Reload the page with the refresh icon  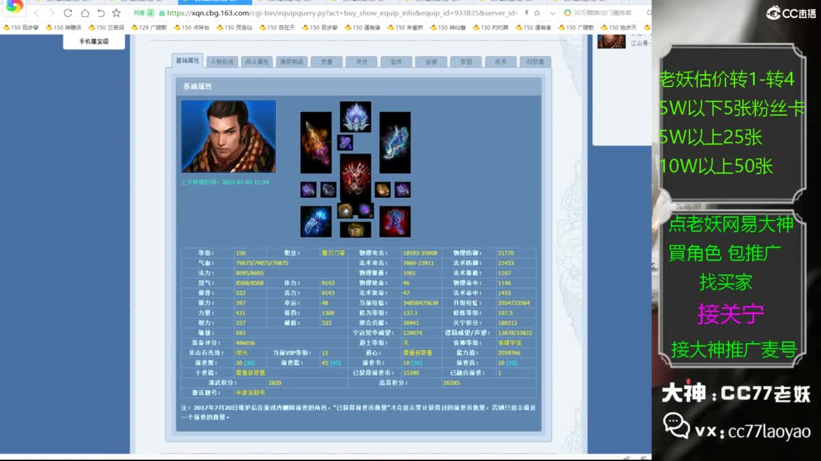click(x=68, y=13)
